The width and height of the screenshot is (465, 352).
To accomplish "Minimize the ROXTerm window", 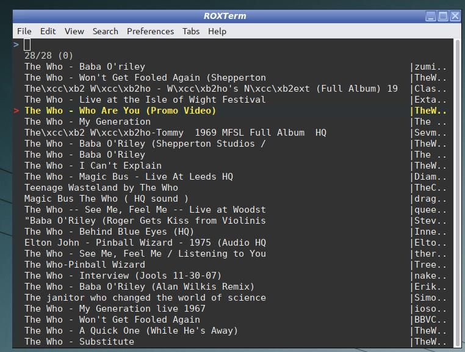I will point(430,16).
